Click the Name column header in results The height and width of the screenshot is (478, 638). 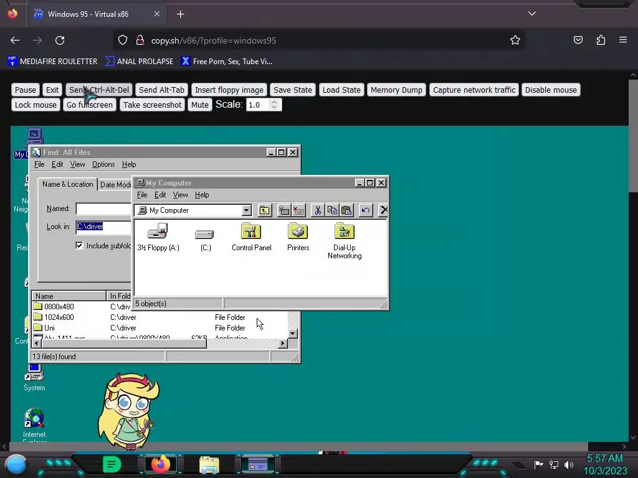[69, 296]
